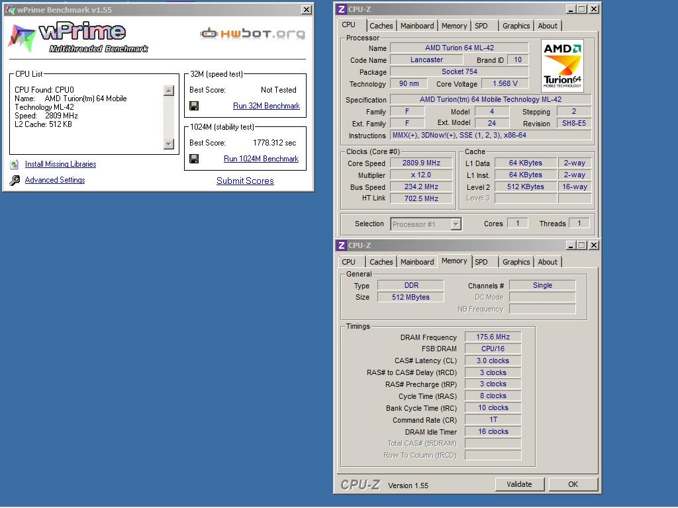678x508 pixels.
Task: Open the Submit Scores link
Action: pyautogui.click(x=245, y=181)
